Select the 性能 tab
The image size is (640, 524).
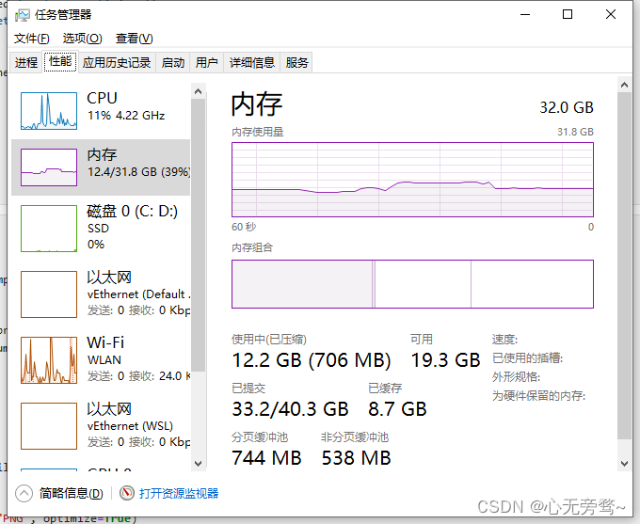point(60,62)
